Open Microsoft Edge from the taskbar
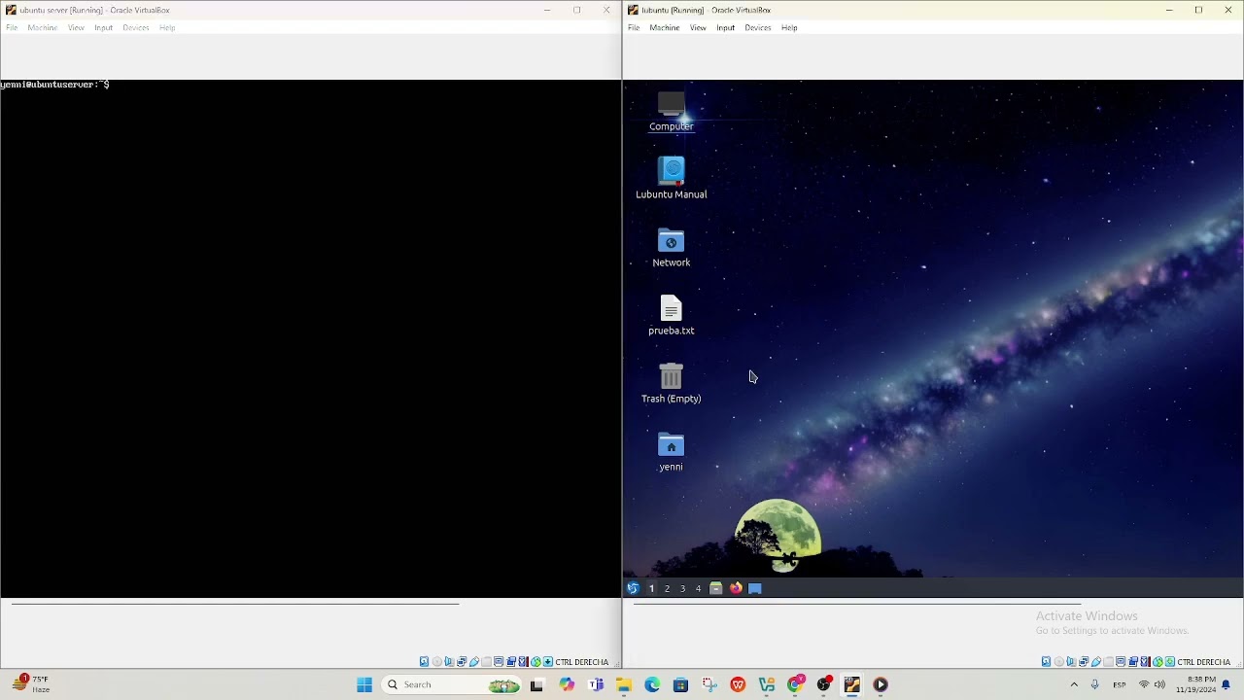This screenshot has width=1244, height=700. (652, 684)
